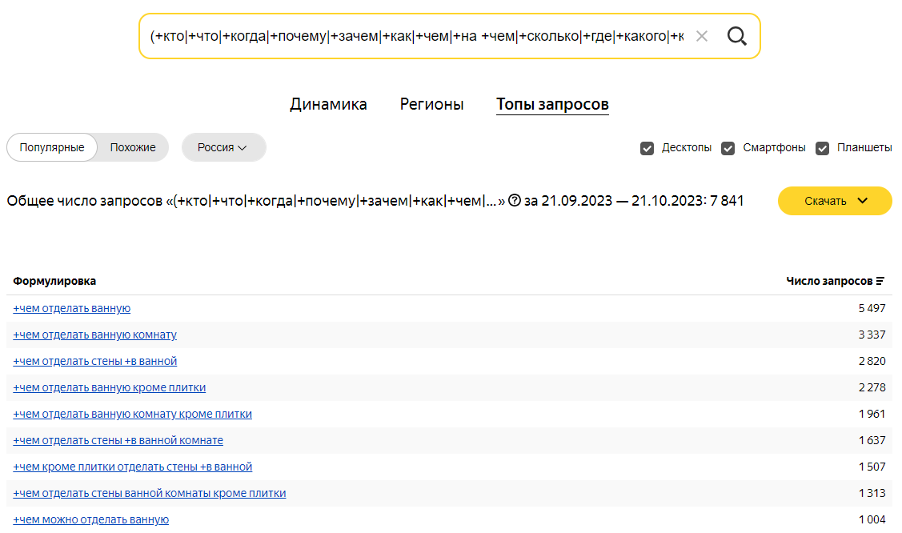Select the Популярные queries toggle

(x=52, y=147)
